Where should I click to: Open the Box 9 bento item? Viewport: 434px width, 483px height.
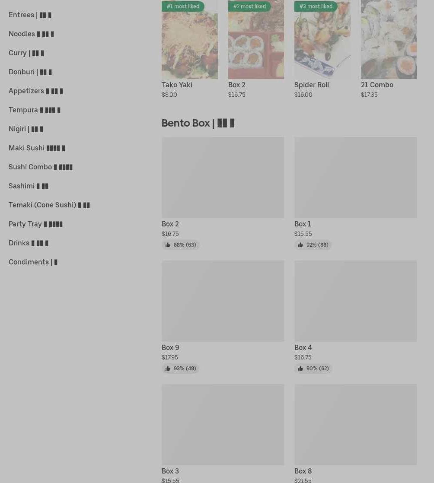(223, 317)
